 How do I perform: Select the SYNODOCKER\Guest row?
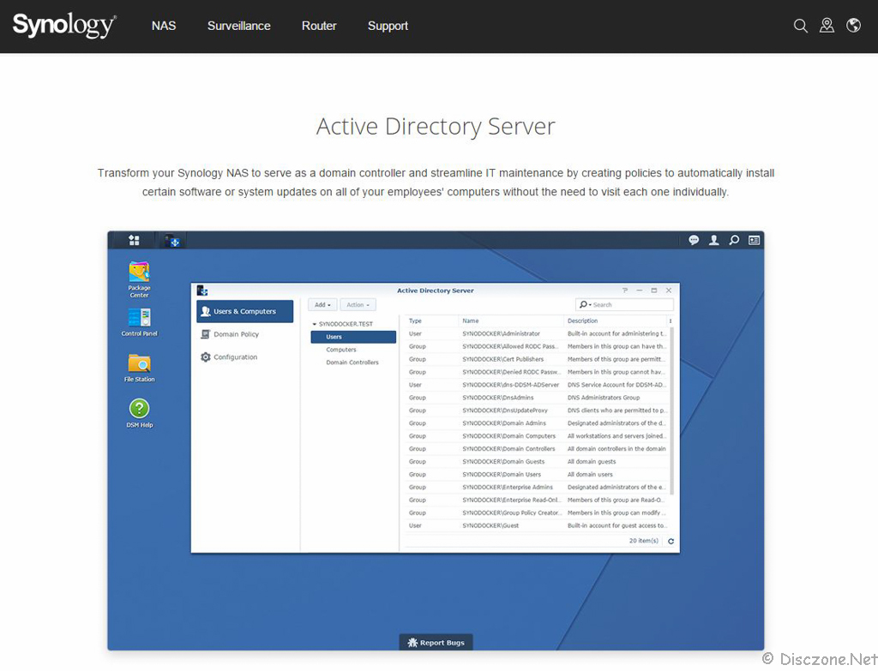click(537, 526)
